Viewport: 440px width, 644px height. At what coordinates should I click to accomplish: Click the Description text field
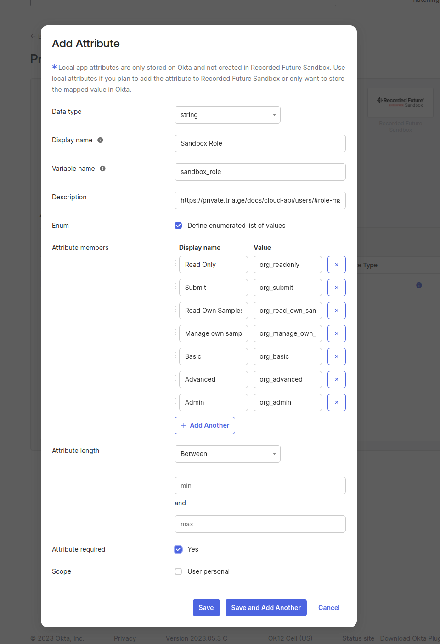click(260, 200)
